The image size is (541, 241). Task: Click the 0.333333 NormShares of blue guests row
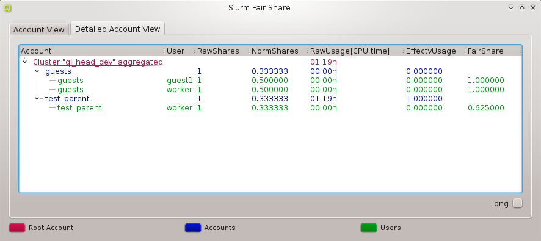(x=270, y=71)
